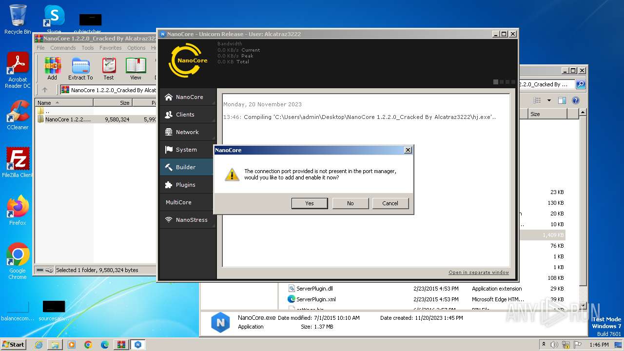Click the WinRAR View toolbar icon

[136, 69]
